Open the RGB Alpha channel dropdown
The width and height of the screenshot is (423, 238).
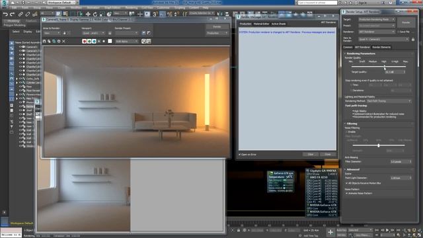(x=127, y=41)
